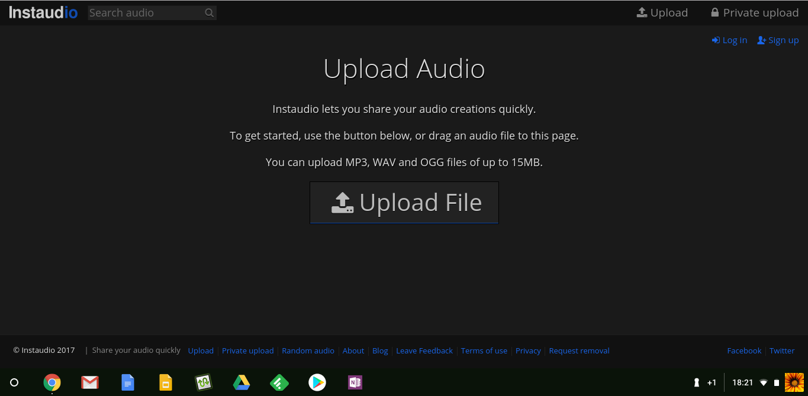
Task: Launch Chrome from the shelf
Action: tap(52, 382)
